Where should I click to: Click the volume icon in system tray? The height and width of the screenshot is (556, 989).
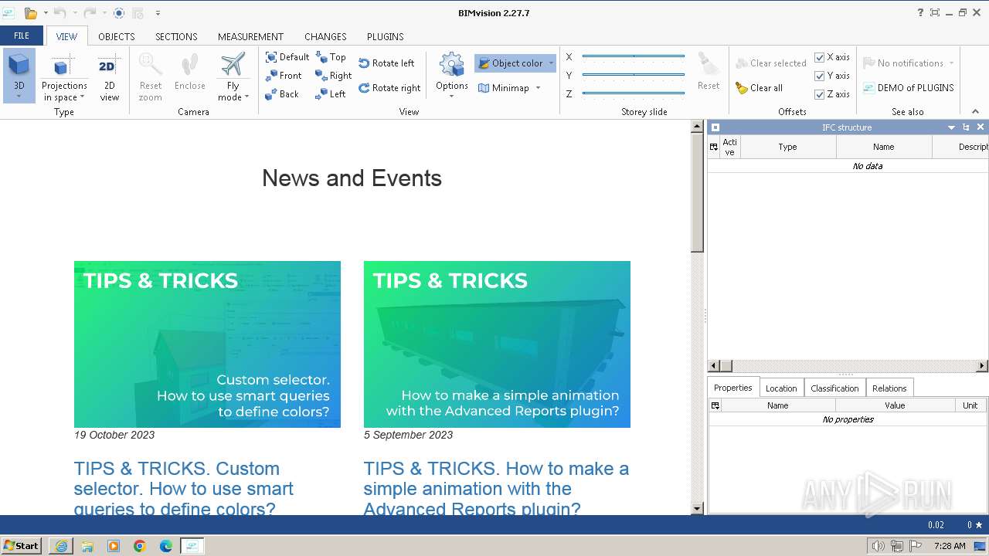878,546
